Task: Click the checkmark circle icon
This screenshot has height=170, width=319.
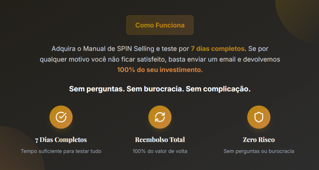Action: pos(61,117)
